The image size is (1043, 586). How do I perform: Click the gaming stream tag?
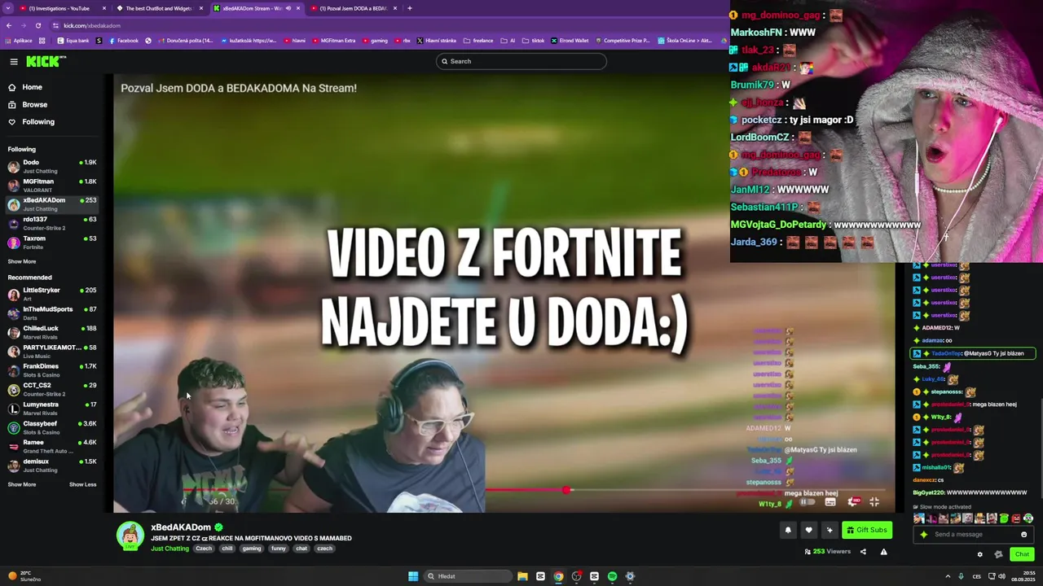click(x=252, y=549)
